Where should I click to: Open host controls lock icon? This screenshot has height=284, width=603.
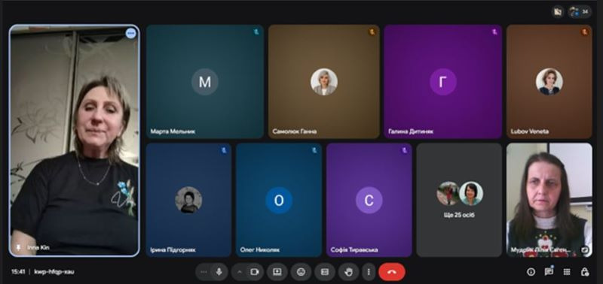585,272
